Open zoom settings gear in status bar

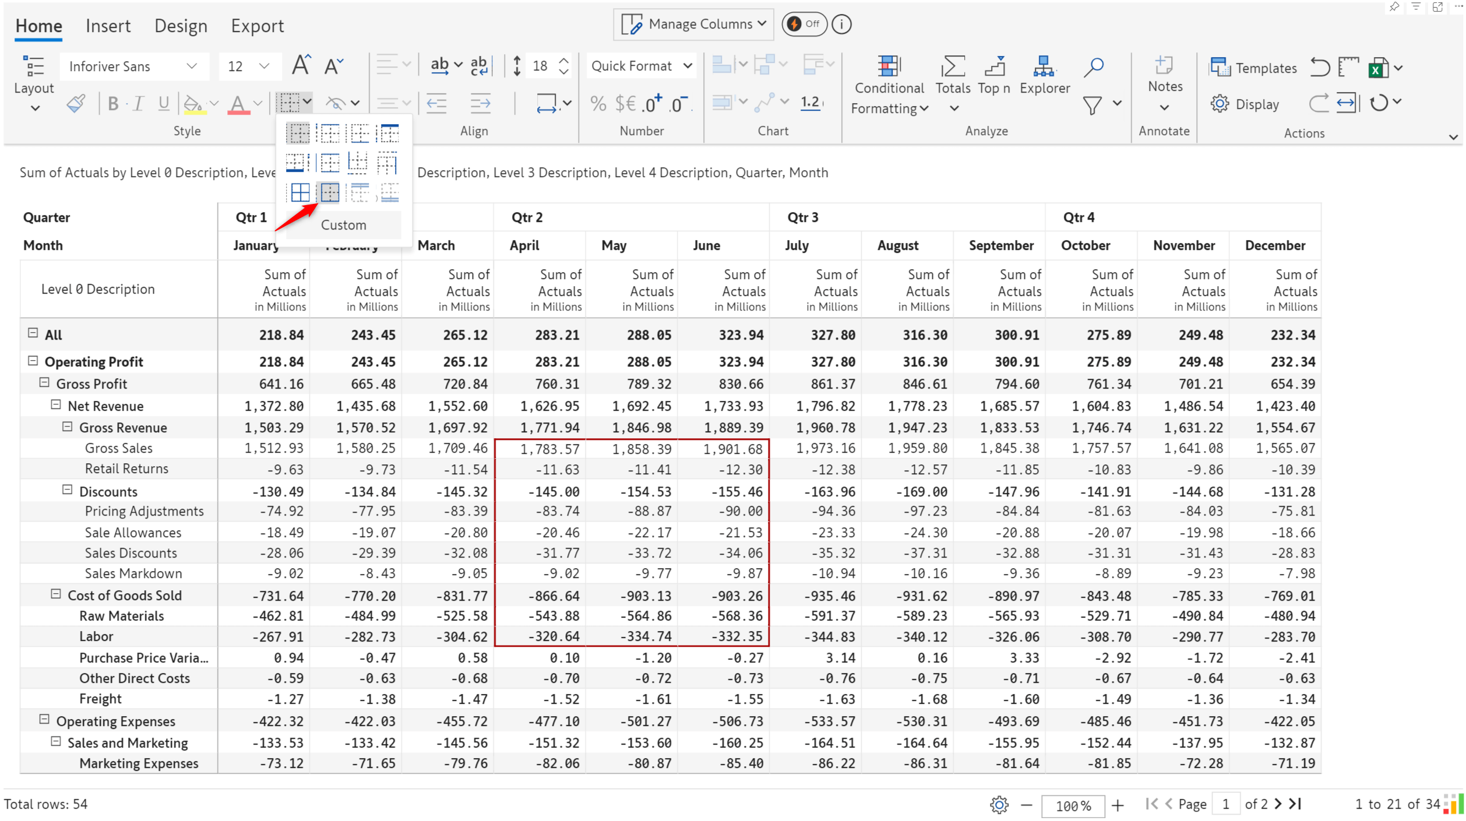[999, 805]
